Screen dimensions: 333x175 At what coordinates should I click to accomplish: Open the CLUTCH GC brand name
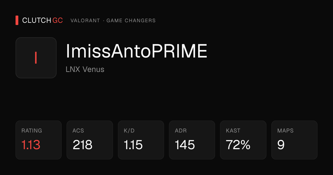coord(42,20)
